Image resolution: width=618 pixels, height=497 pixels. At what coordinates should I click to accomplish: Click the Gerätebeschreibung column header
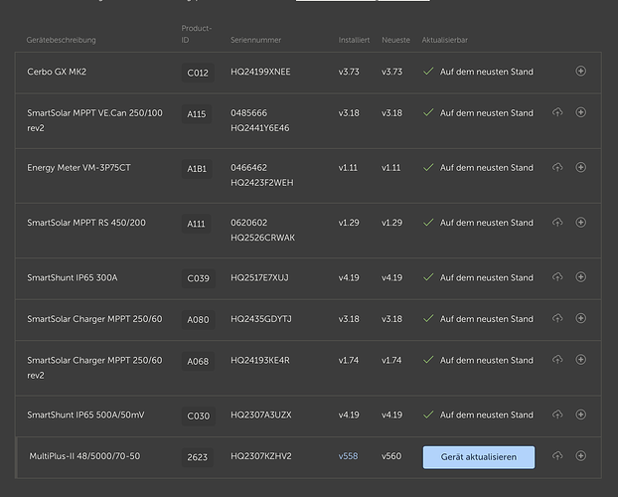[61, 40]
